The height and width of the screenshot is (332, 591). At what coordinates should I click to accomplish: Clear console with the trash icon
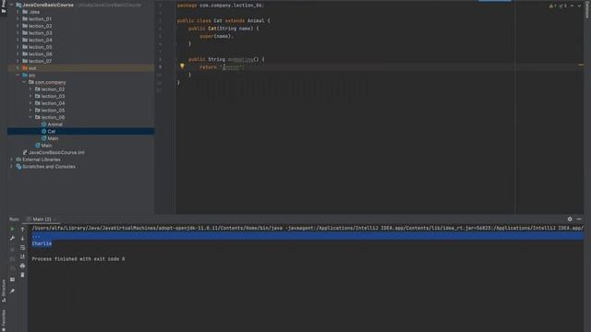click(22, 275)
